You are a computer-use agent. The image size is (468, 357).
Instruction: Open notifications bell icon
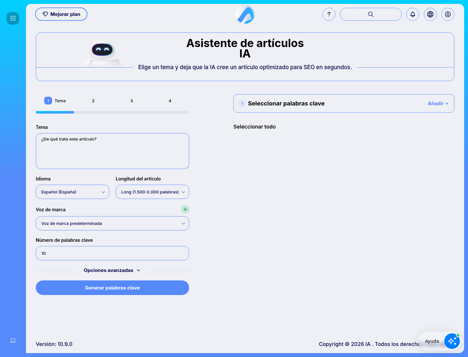pyautogui.click(x=413, y=14)
